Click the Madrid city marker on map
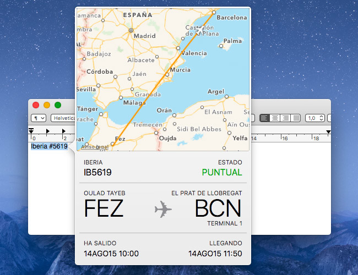This screenshot has width=358, height=275. (131, 30)
